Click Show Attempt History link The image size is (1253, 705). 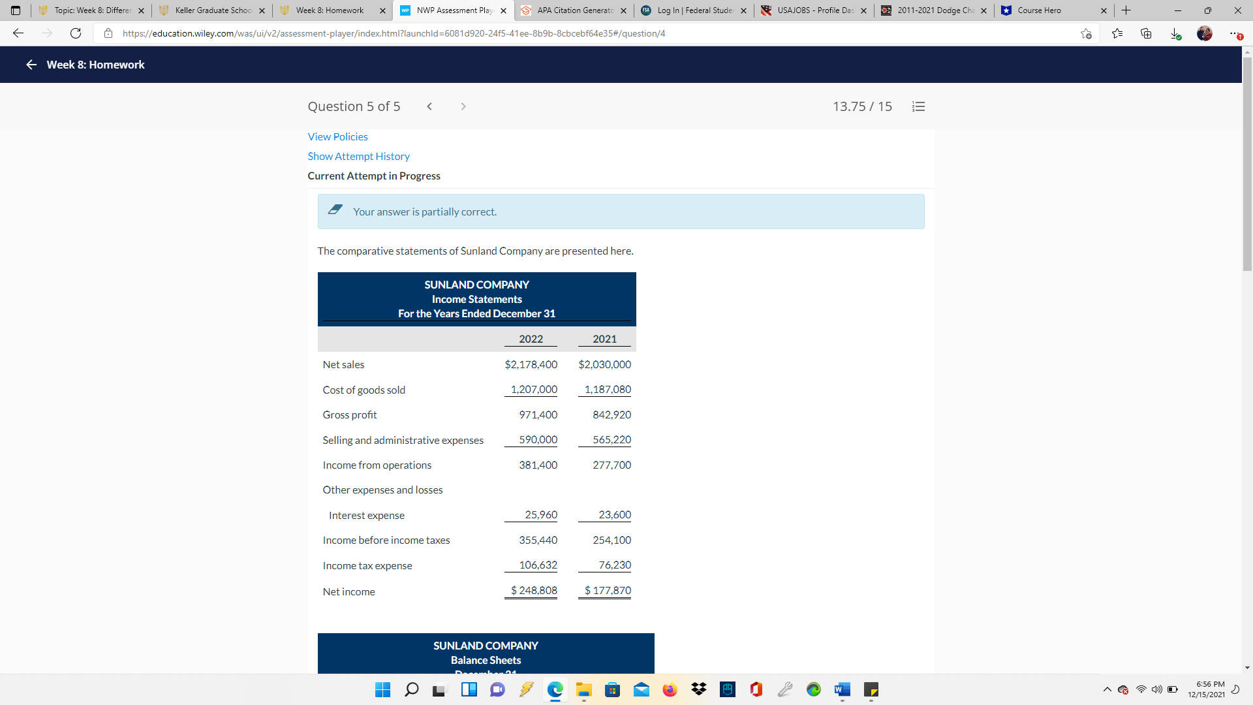(358, 156)
